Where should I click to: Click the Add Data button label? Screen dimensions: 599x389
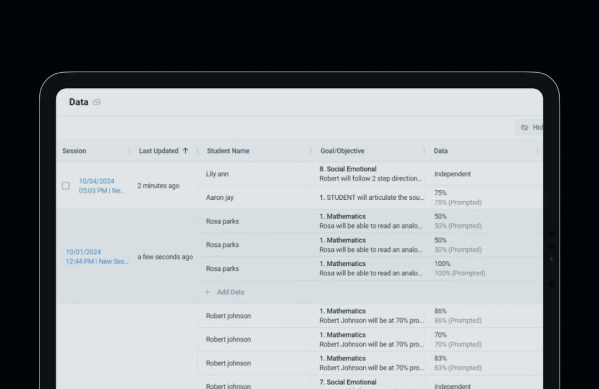(230, 292)
